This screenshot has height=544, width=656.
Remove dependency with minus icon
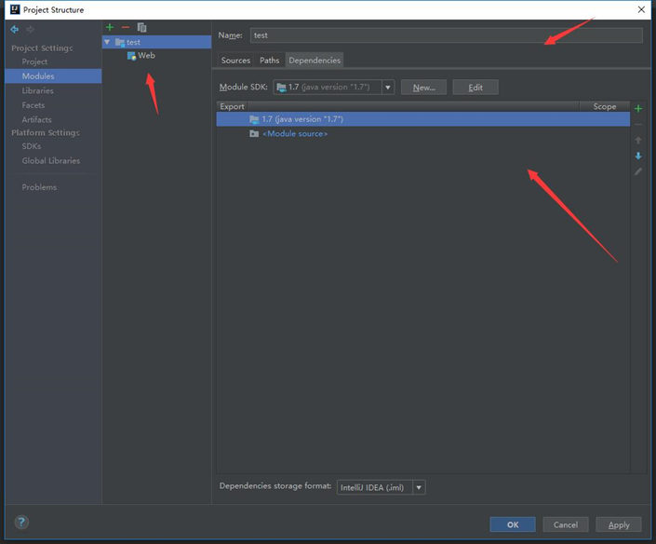638,125
